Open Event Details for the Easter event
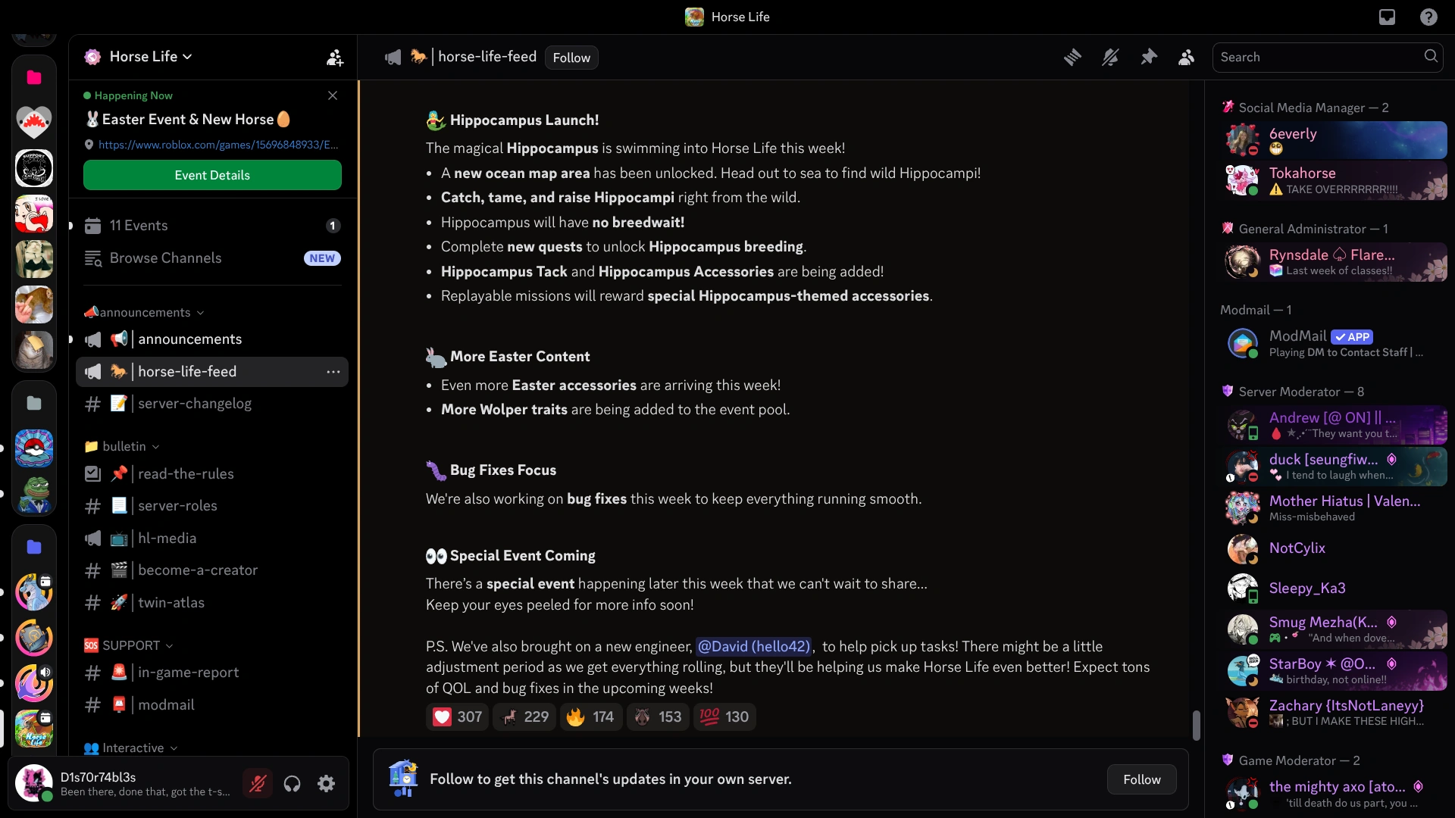 click(212, 175)
